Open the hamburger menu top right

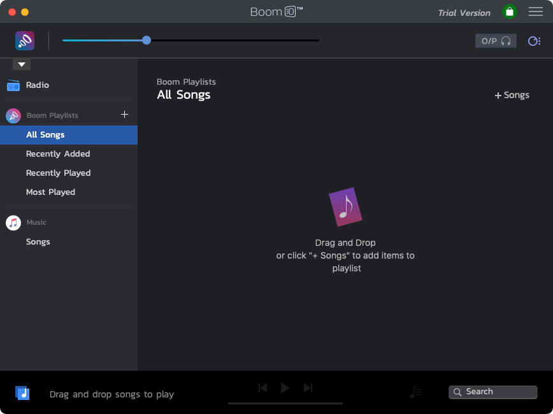coord(535,11)
